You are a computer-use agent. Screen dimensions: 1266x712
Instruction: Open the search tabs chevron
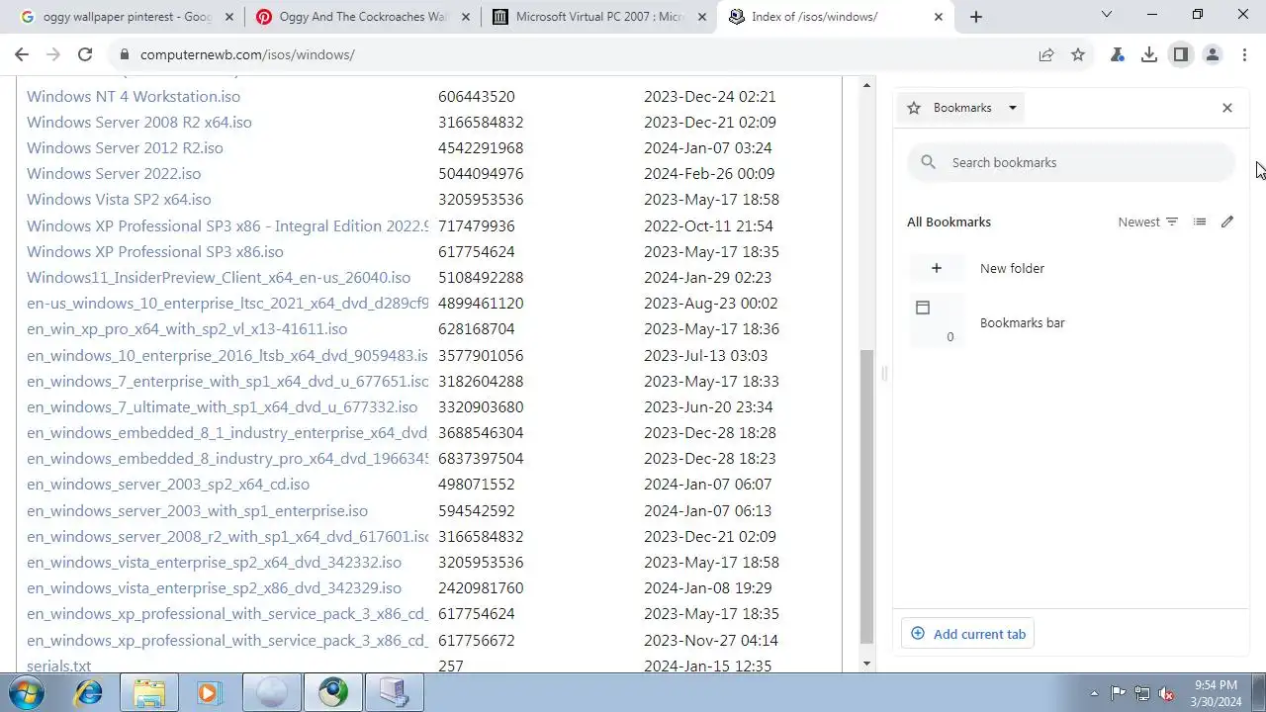point(1107,15)
